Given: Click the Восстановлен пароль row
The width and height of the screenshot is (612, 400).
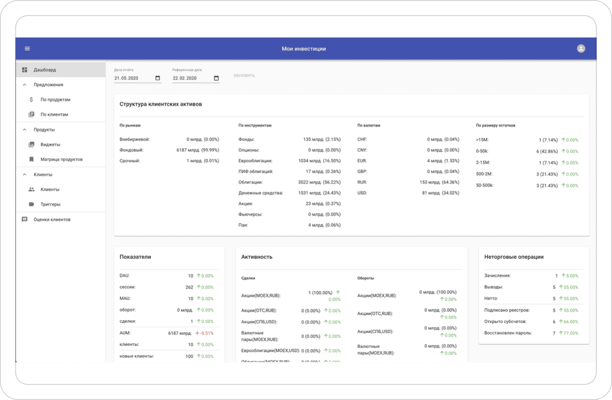Looking at the screenshot, I should pyautogui.click(x=531, y=333).
